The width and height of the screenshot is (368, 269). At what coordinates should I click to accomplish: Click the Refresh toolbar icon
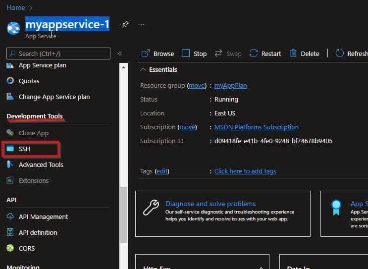[x=340, y=54]
